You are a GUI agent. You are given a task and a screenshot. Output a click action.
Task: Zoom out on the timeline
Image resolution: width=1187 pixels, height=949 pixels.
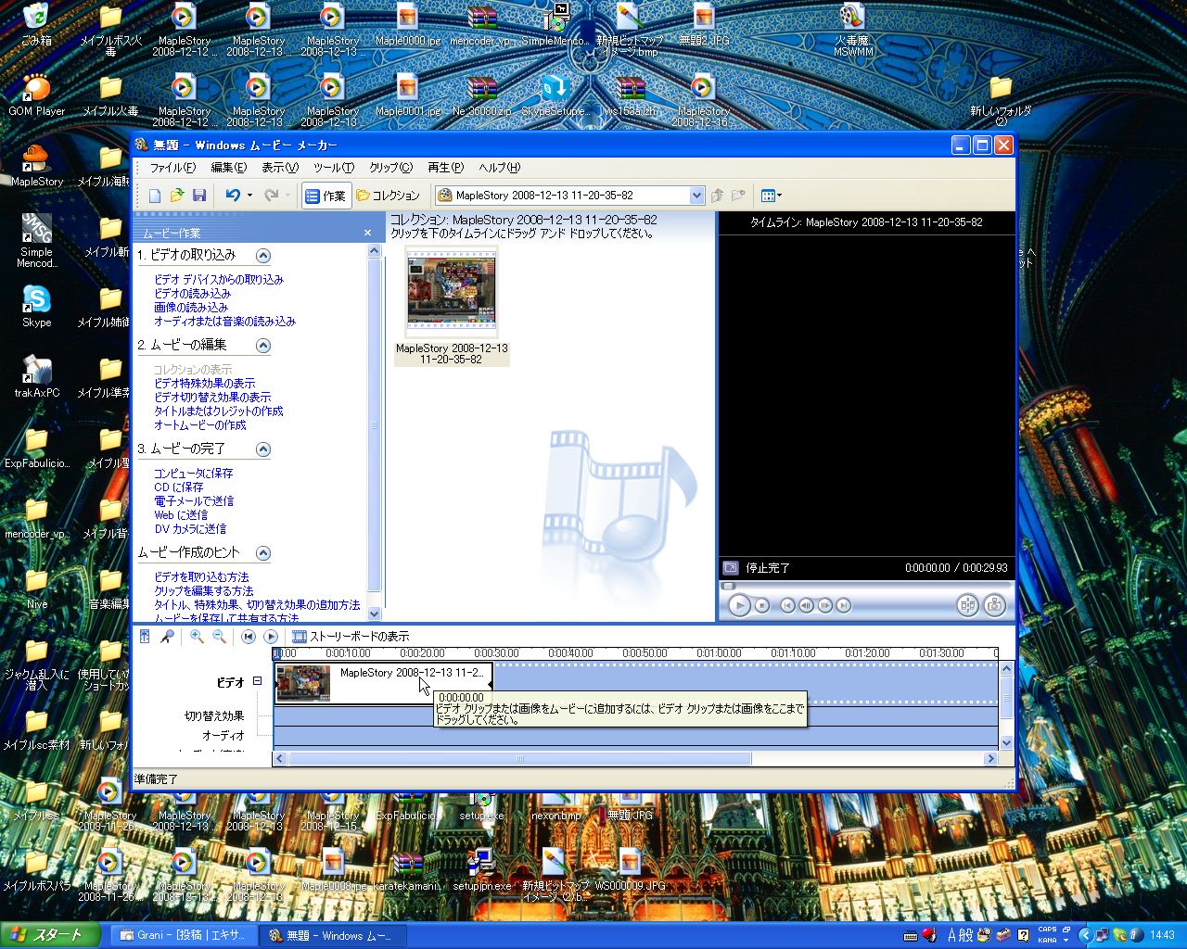(219, 637)
